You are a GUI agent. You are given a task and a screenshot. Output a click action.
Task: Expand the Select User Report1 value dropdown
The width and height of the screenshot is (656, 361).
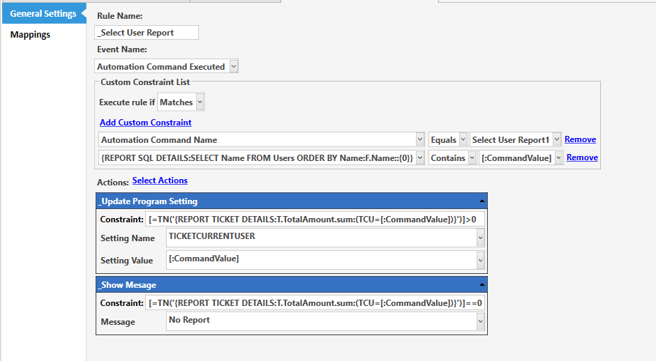click(556, 140)
